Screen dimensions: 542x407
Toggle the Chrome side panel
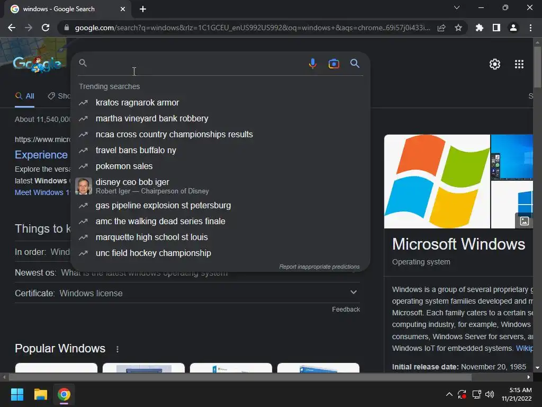(496, 28)
